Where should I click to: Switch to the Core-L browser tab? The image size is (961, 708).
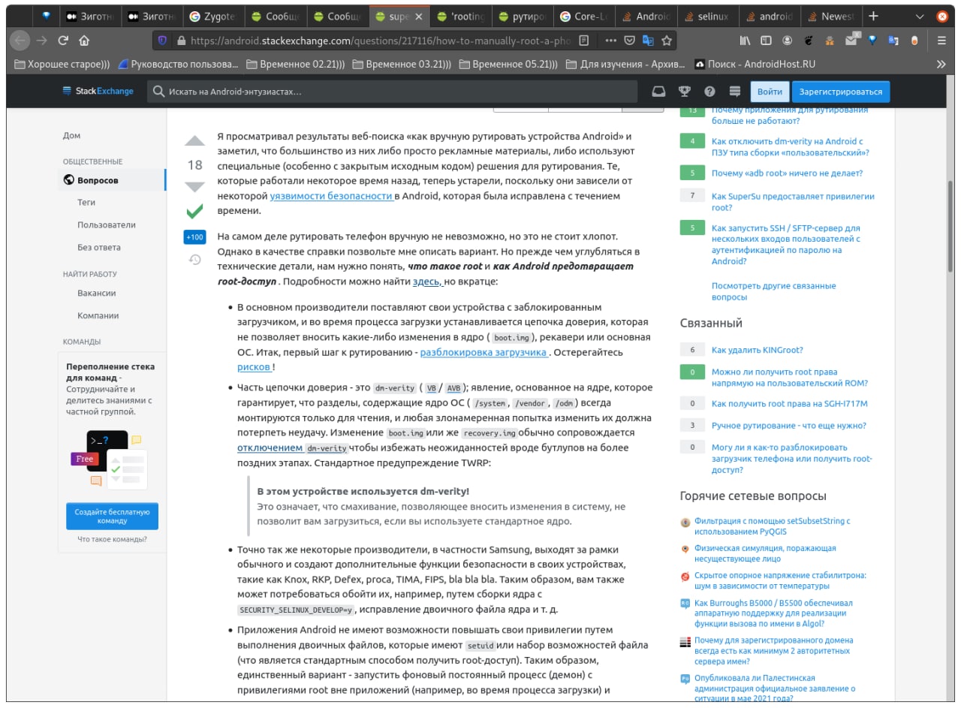click(x=586, y=17)
